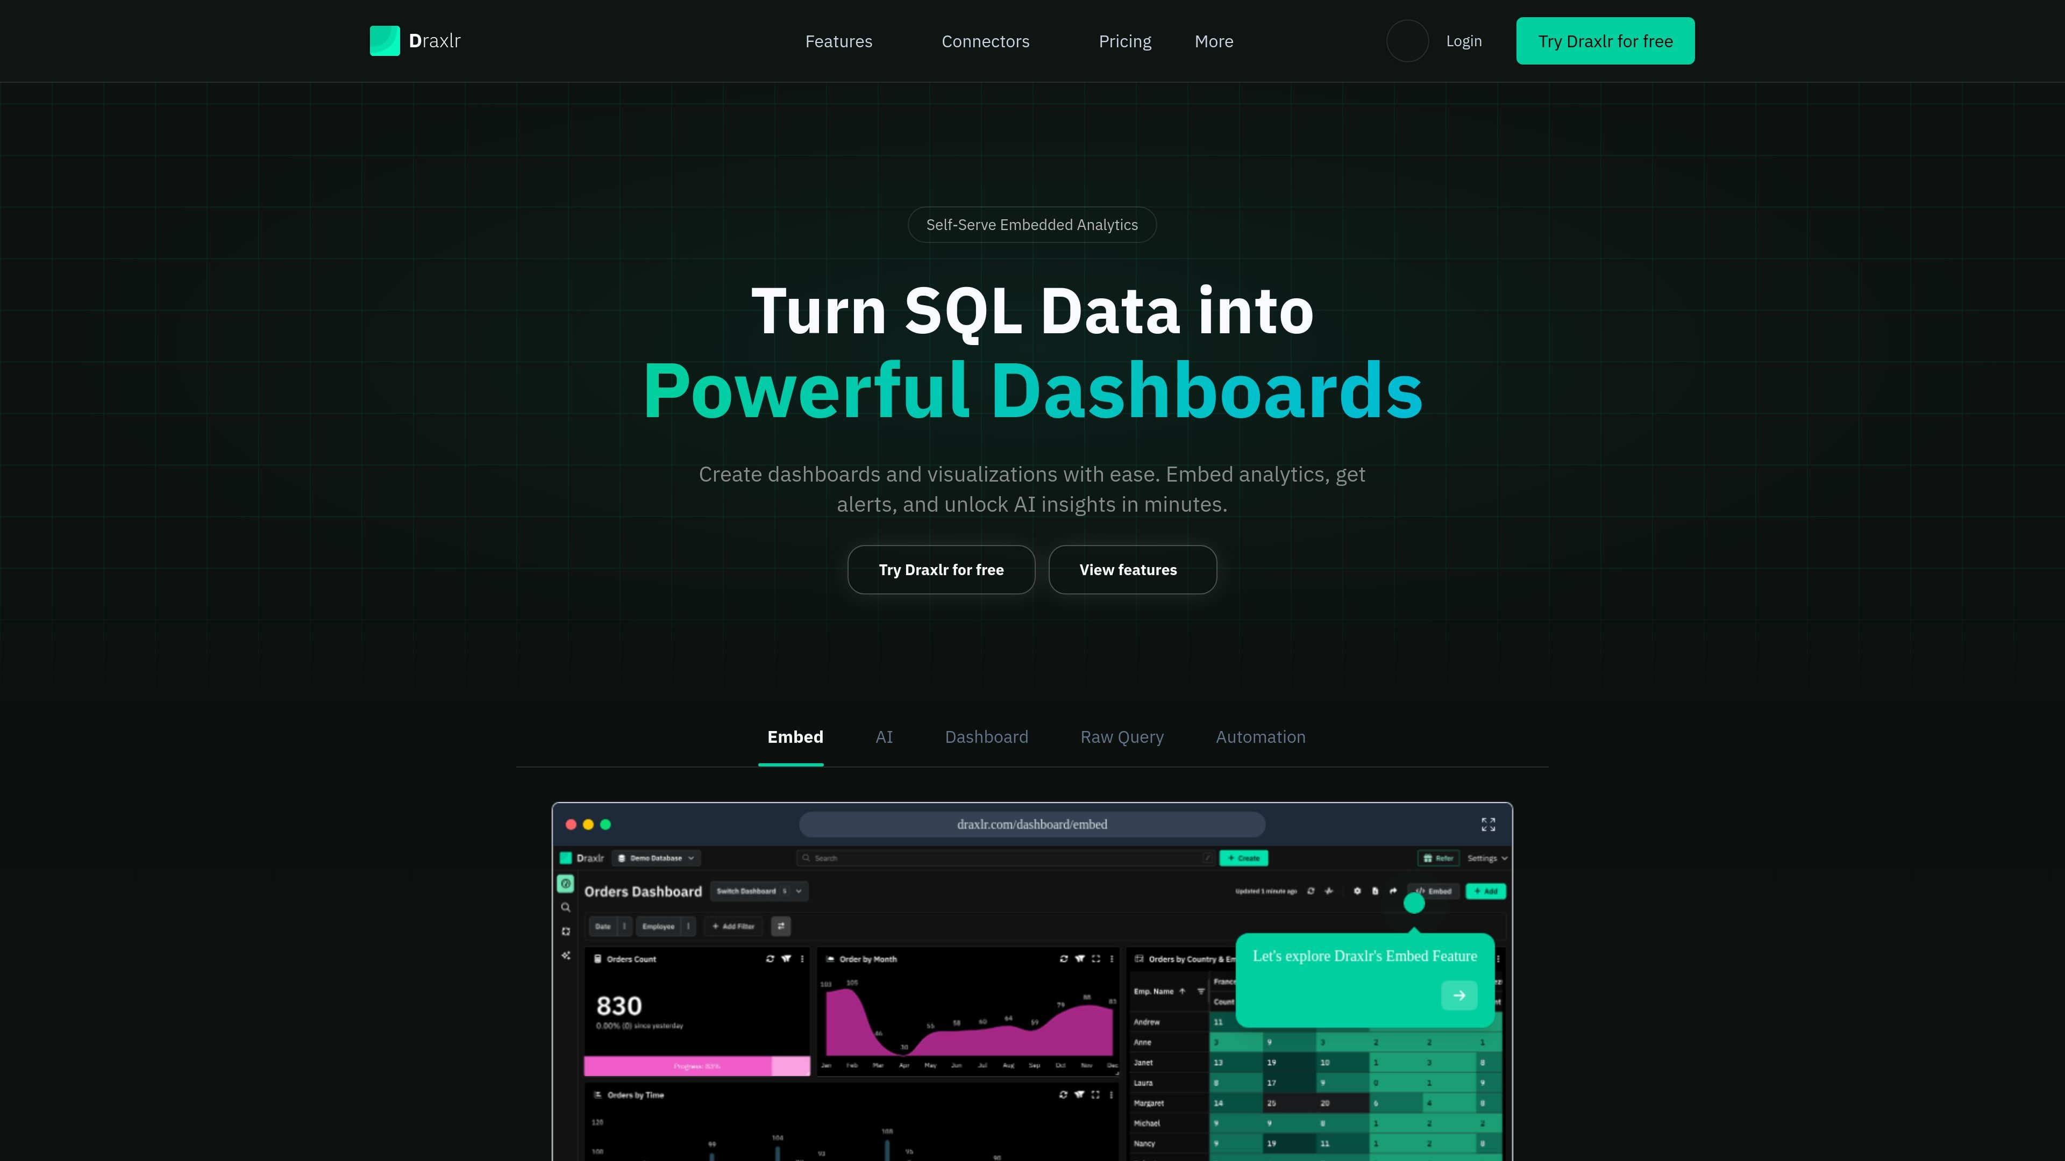The image size is (2065, 1161).
Task: Open the dashboard gauge icon in preview sidebar
Action: point(566,883)
